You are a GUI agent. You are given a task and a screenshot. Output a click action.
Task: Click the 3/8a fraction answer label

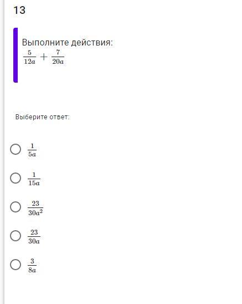click(32, 265)
